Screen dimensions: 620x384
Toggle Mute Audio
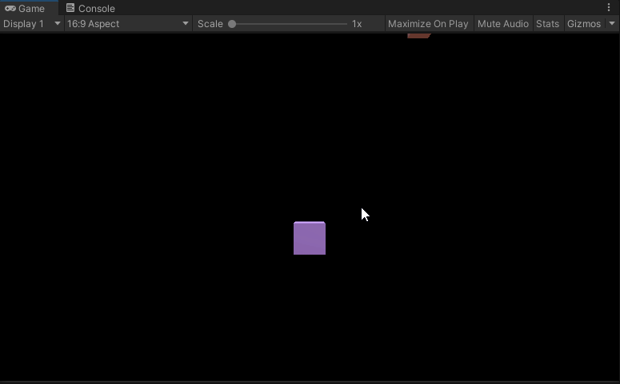tap(503, 24)
